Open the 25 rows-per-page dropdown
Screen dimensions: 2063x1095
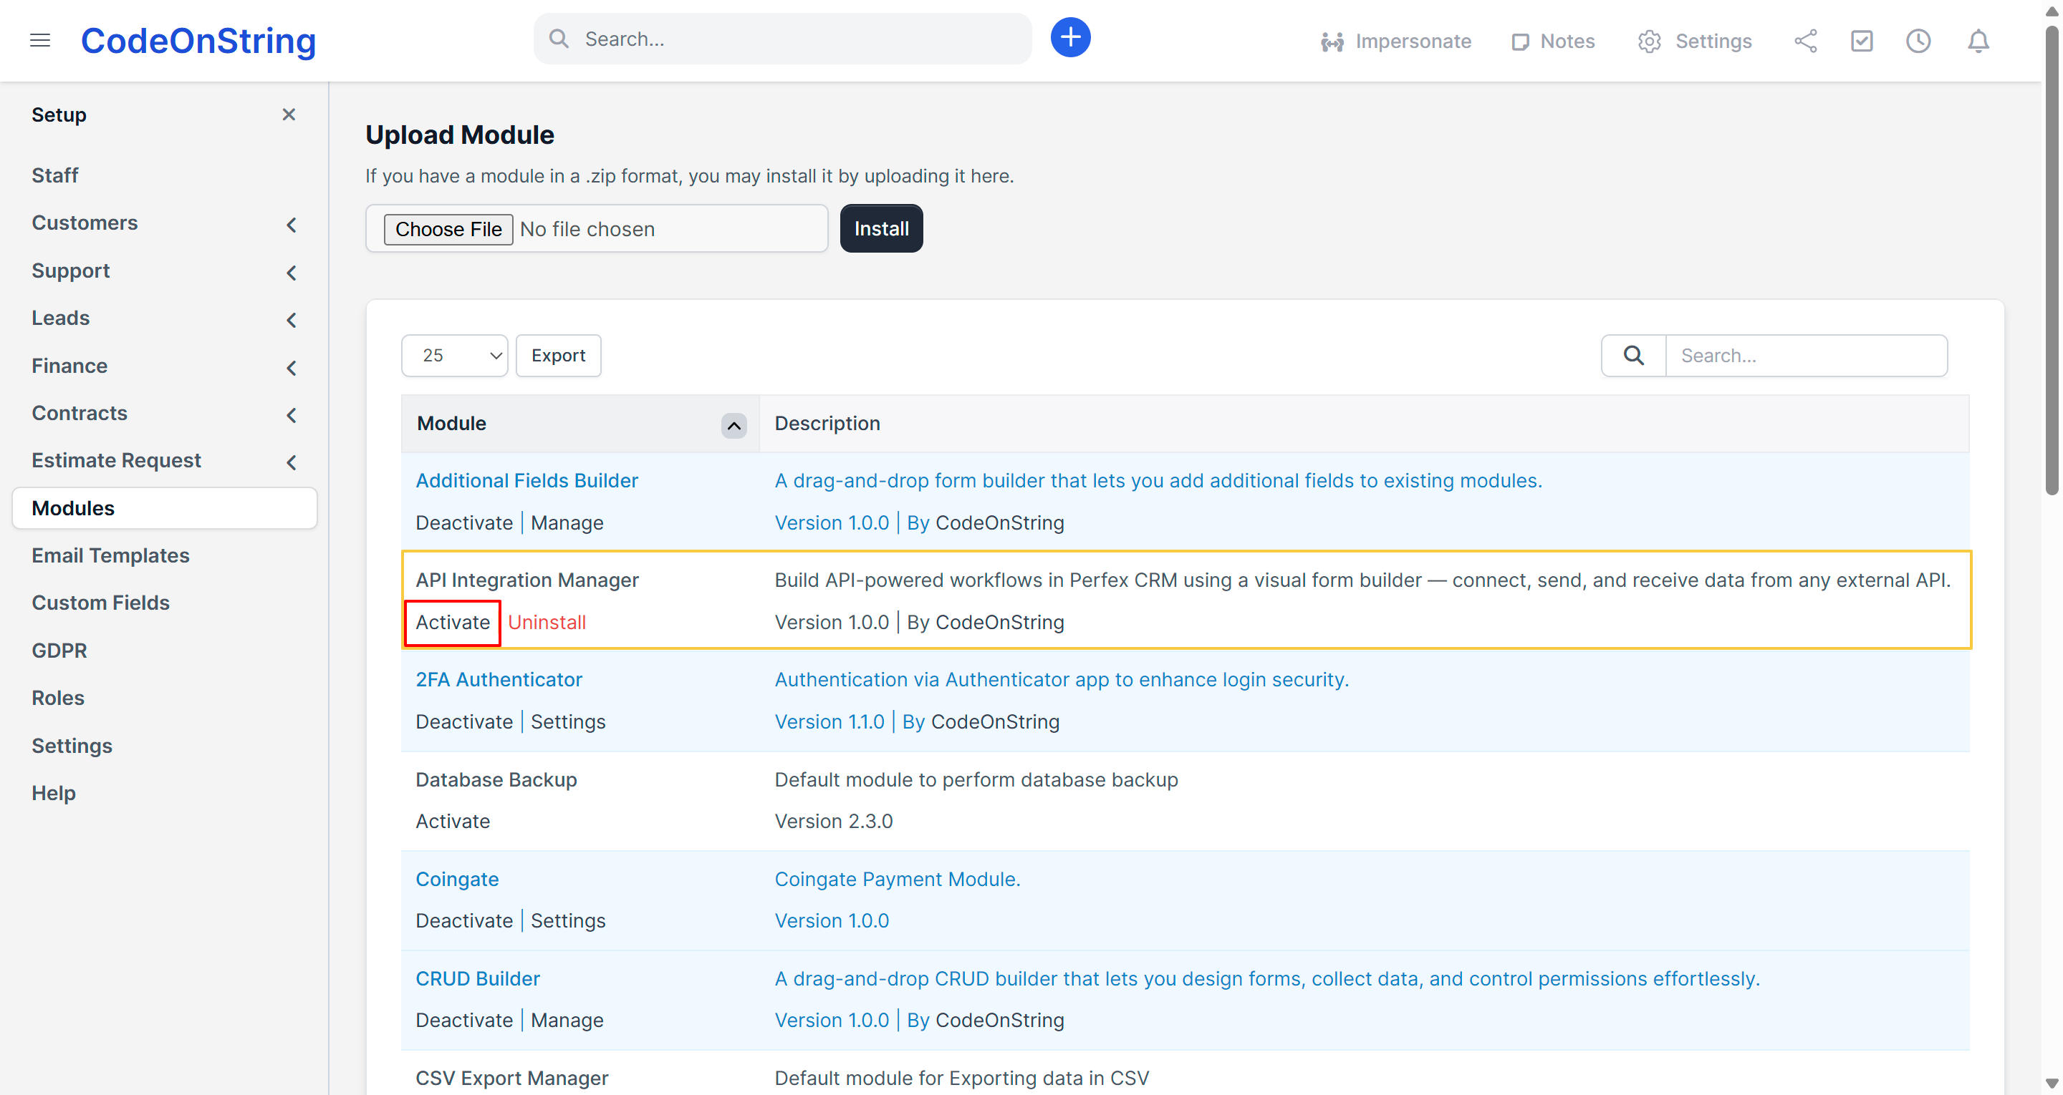click(454, 356)
